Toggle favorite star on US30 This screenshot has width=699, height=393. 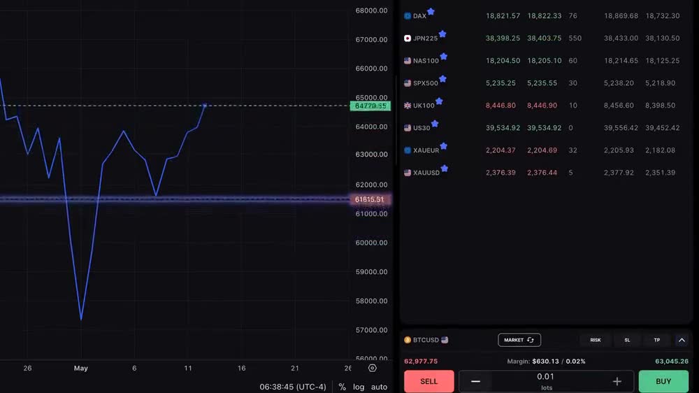pyautogui.click(x=435, y=124)
